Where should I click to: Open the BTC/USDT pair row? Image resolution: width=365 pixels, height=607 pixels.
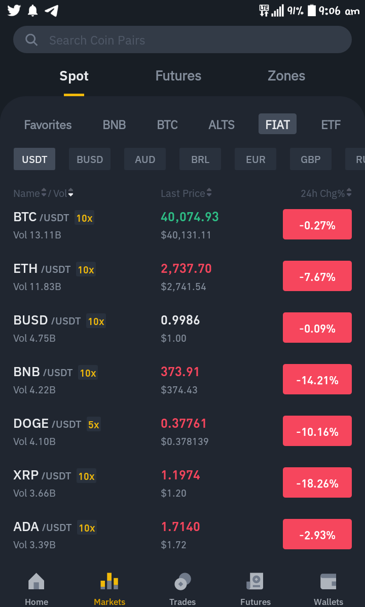[x=182, y=225]
